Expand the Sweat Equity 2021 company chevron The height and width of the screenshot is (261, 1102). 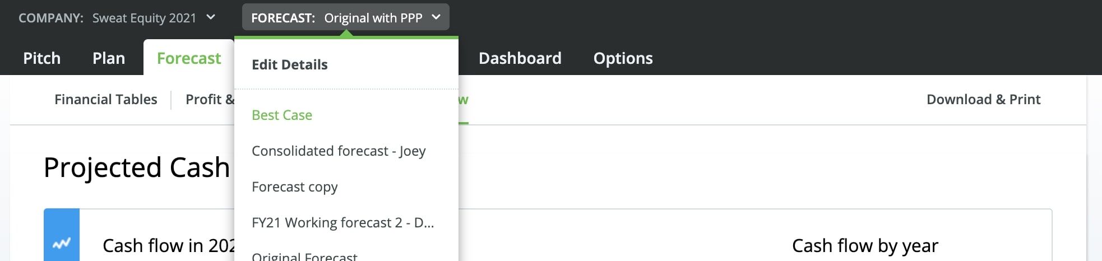pos(211,17)
